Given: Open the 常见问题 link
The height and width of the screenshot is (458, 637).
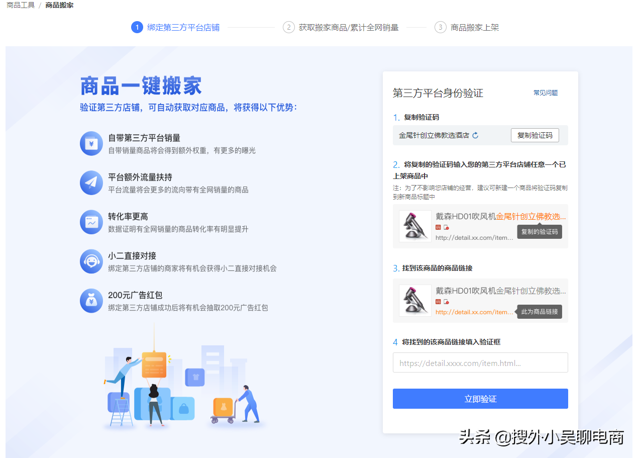Looking at the screenshot, I should pos(546,93).
